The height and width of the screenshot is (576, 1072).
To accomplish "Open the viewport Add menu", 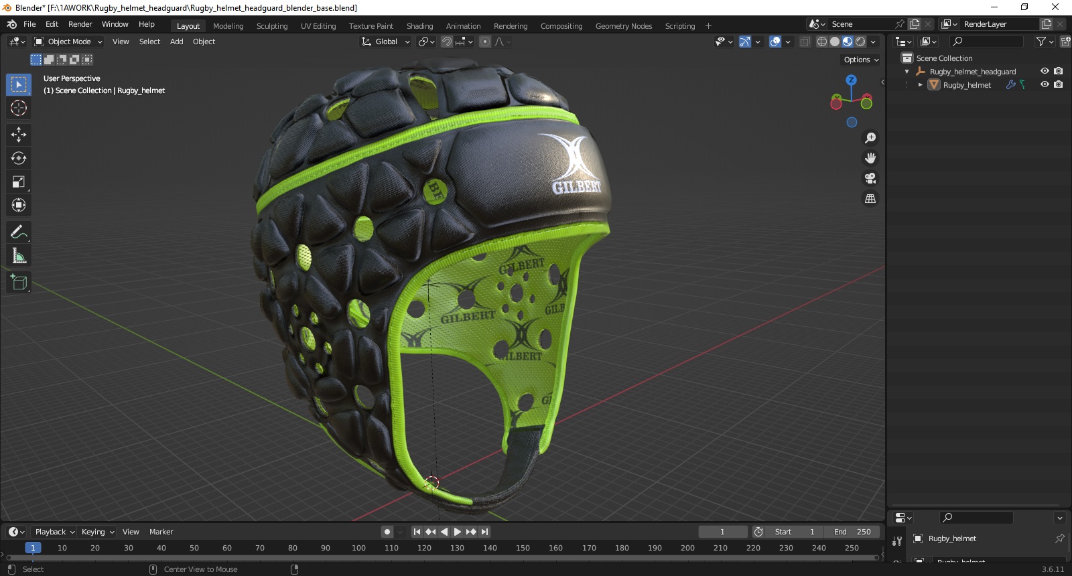I will click(x=176, y=42).
